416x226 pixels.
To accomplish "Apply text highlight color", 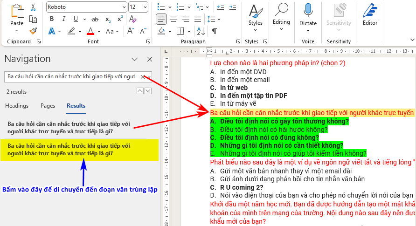I will (71, 31).
